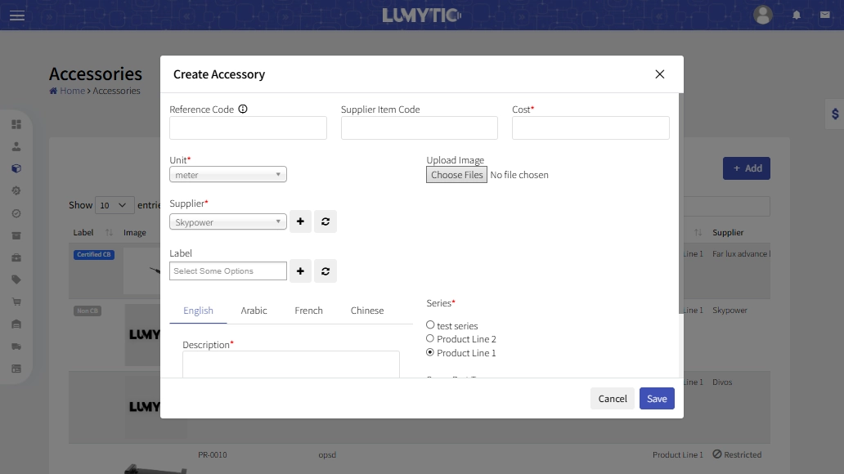Open the Label multi-select options box
The image size is (844, 474).
228,271
